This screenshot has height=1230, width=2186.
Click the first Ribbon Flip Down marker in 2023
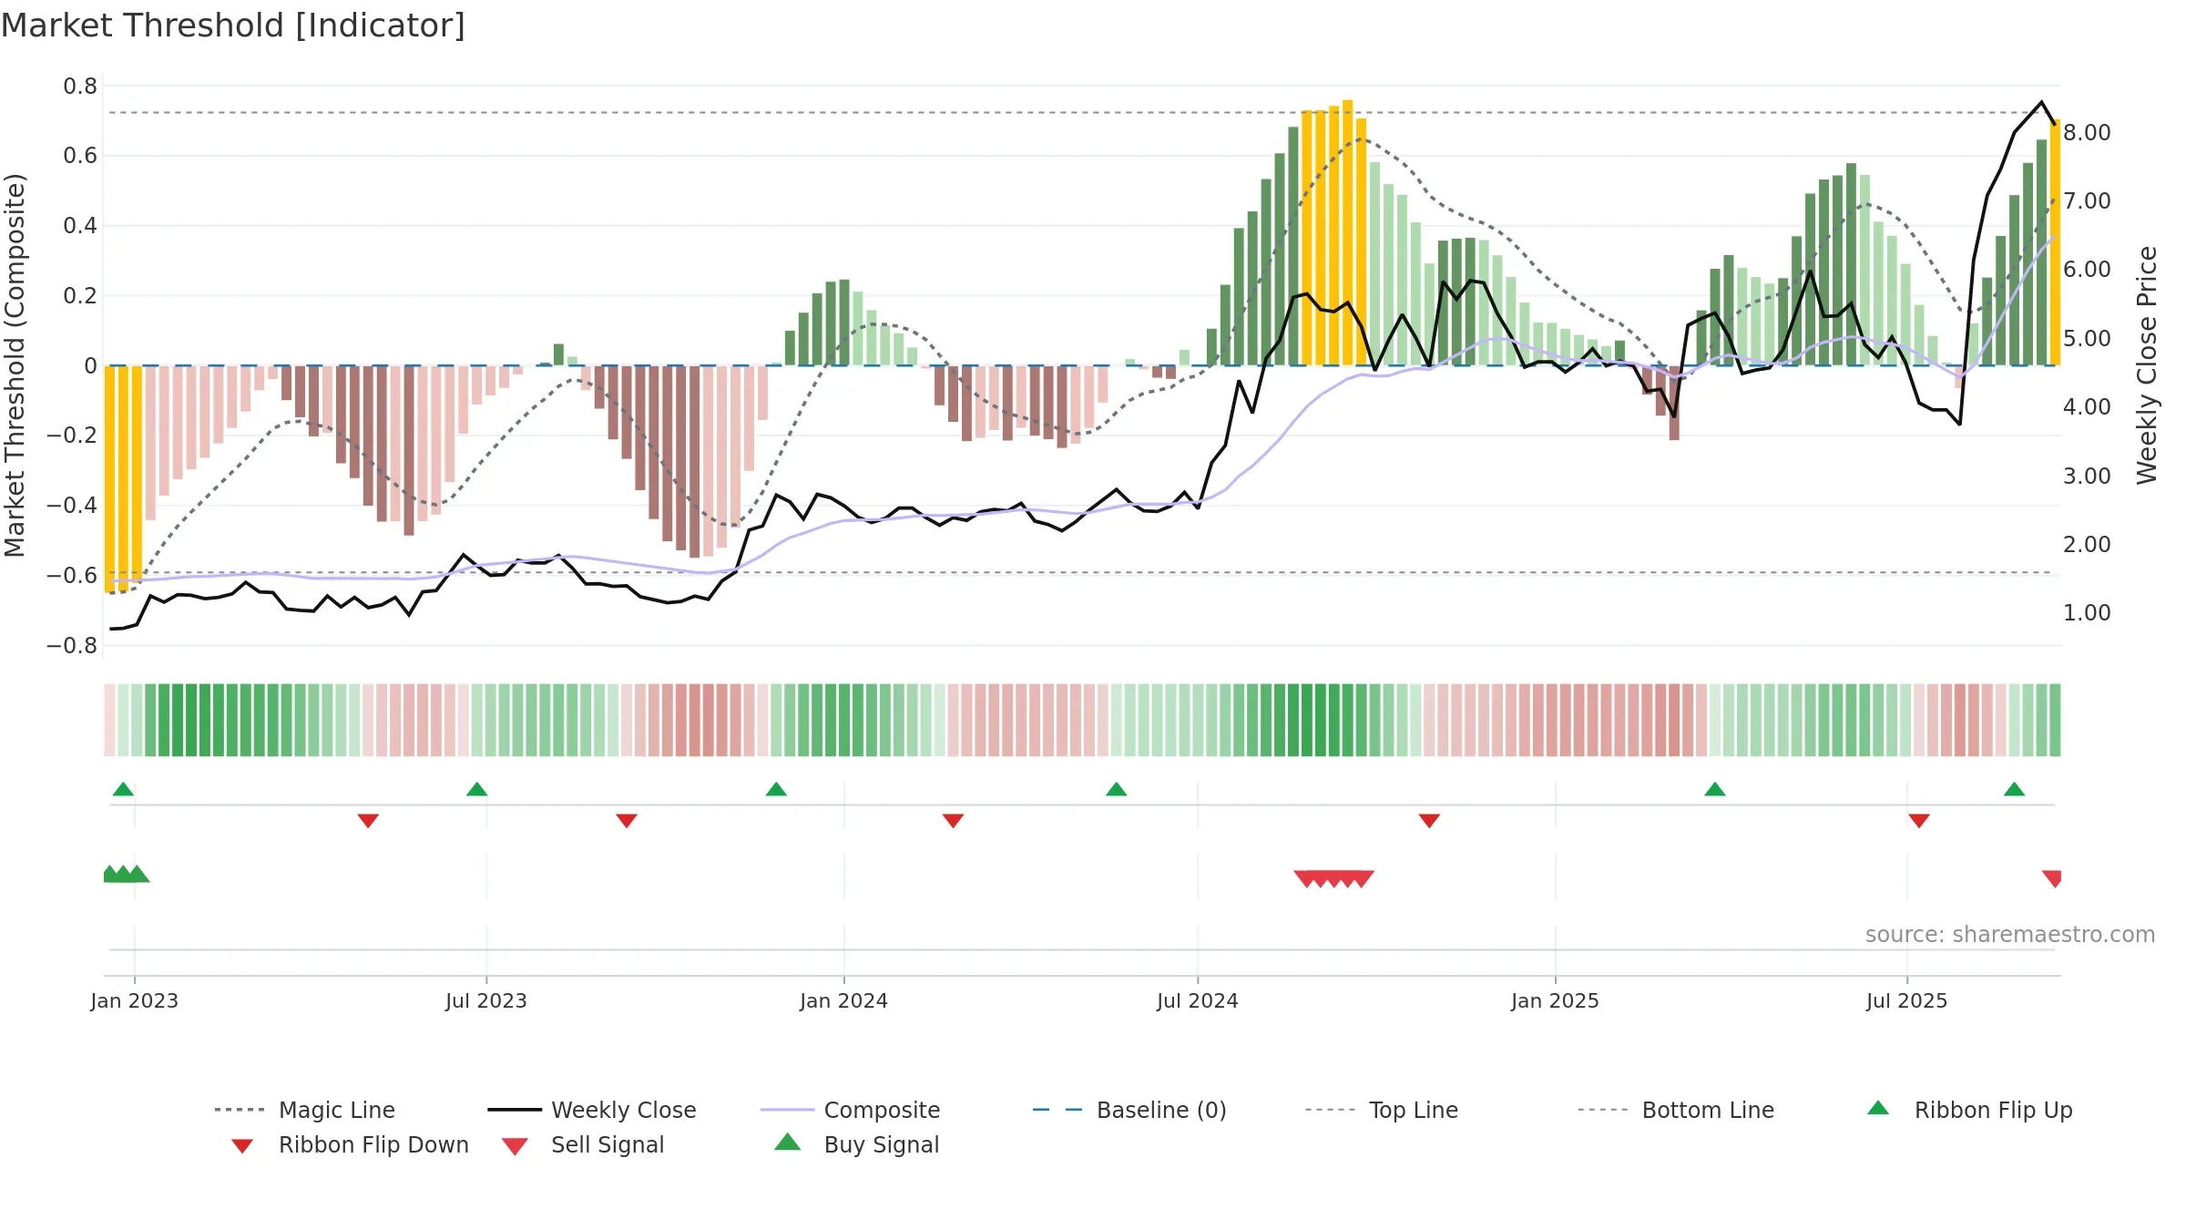(x=368, y=821)
